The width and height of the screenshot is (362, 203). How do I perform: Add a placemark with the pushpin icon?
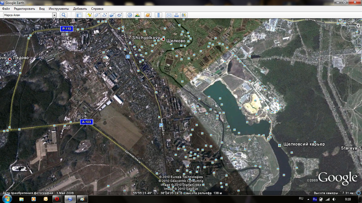click(x=89, y=15)
